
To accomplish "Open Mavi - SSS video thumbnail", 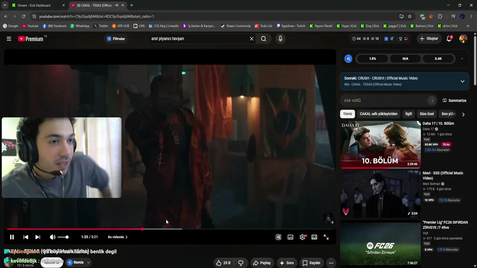I will point(380,194).
